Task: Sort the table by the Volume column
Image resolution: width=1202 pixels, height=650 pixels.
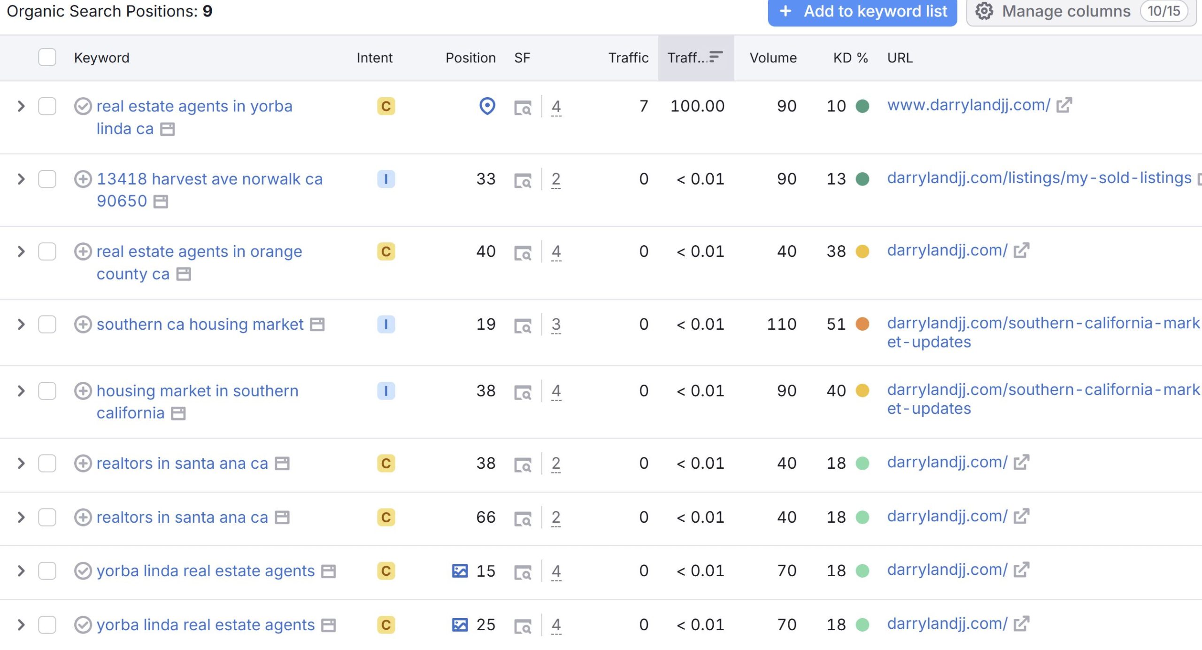Action: (772, 57)
